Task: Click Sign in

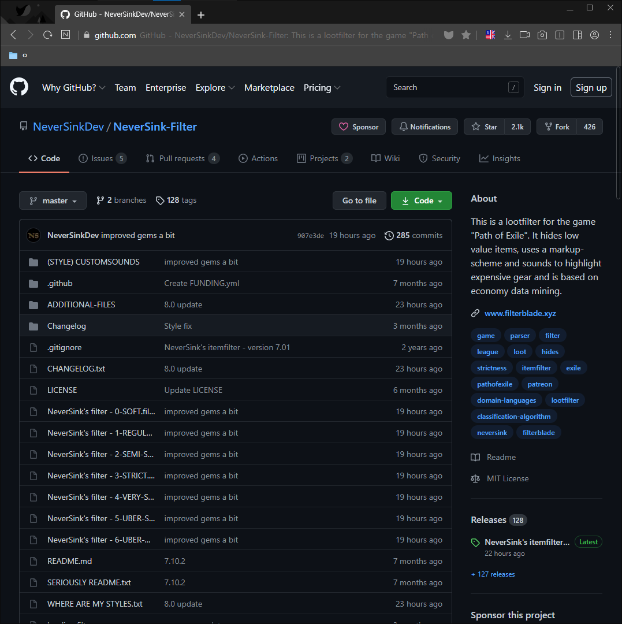Action: tap(547, 88)
